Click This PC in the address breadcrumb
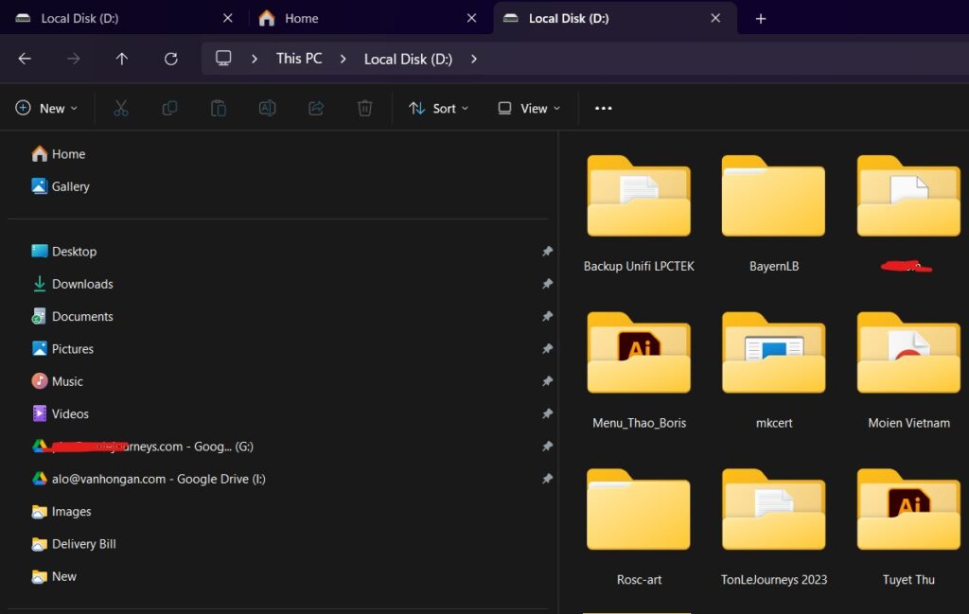969x614 pixels. pos(299,59)
